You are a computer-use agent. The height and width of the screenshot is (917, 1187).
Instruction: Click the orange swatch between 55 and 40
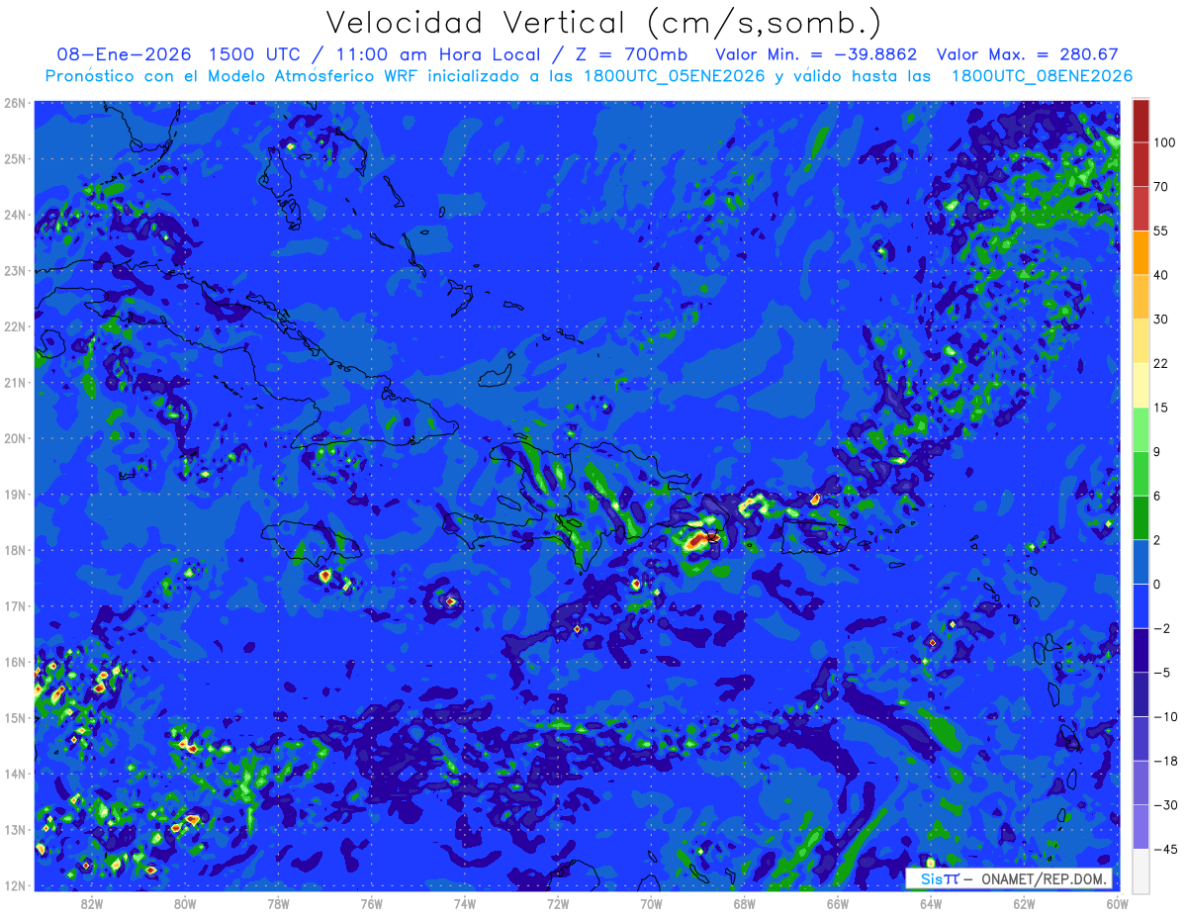[1141, 251]
